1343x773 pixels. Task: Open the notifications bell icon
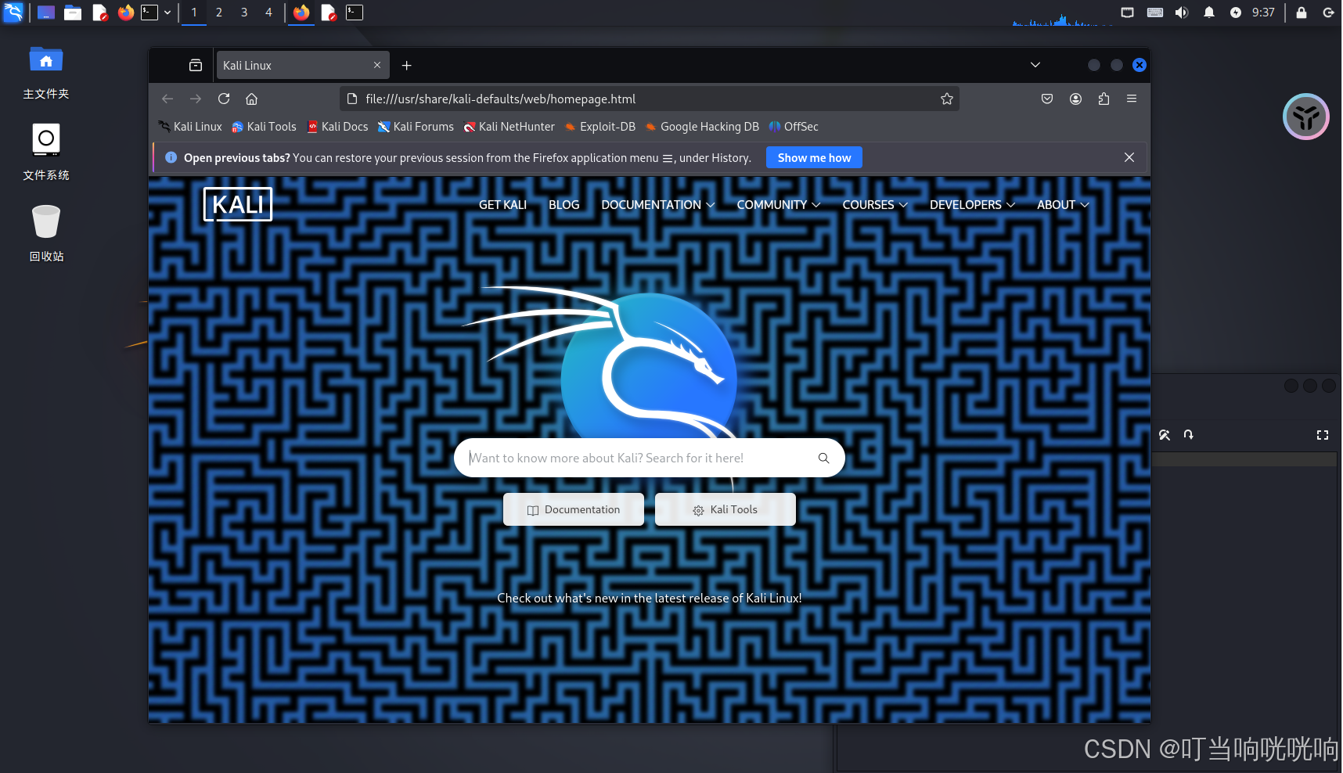click(x=1209, y=13)
